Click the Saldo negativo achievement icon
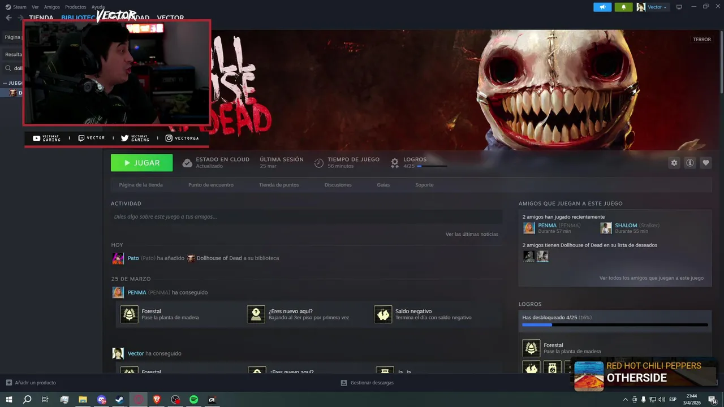 click(383, 314)
